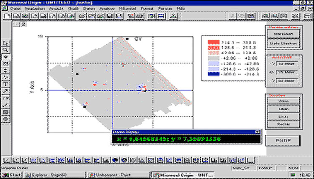Click the gray -42.86 legend swatch

[214, 58]
